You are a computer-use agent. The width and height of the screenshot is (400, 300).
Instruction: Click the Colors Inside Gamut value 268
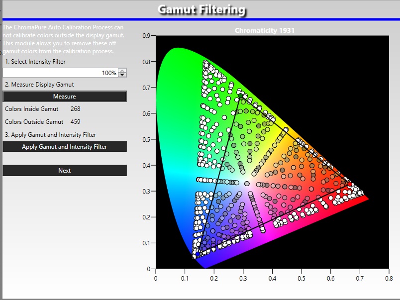75,109
